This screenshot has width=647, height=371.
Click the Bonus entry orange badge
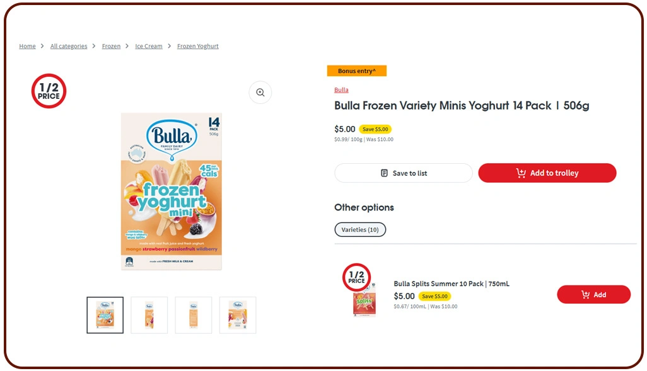pos(356,71)
